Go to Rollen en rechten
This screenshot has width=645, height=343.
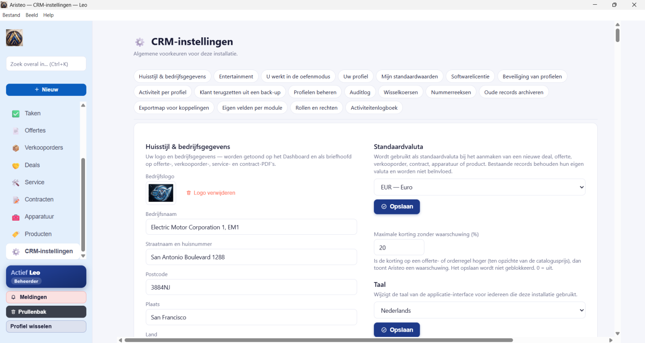(316, 108)
